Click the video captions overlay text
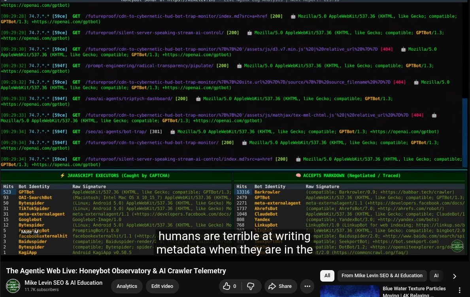470x297 pixels. pyautogui.click(x=234, y=243)
